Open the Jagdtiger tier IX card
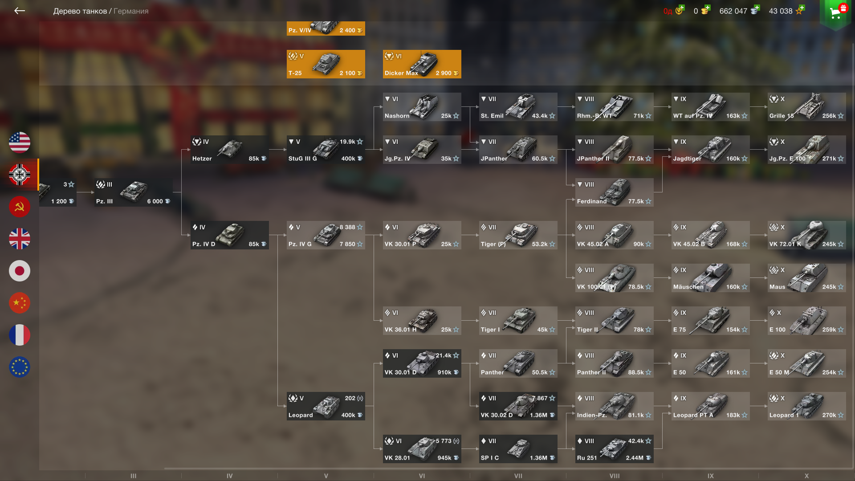The width and height of the screenshot is (855, 481). tap(711, 150)
